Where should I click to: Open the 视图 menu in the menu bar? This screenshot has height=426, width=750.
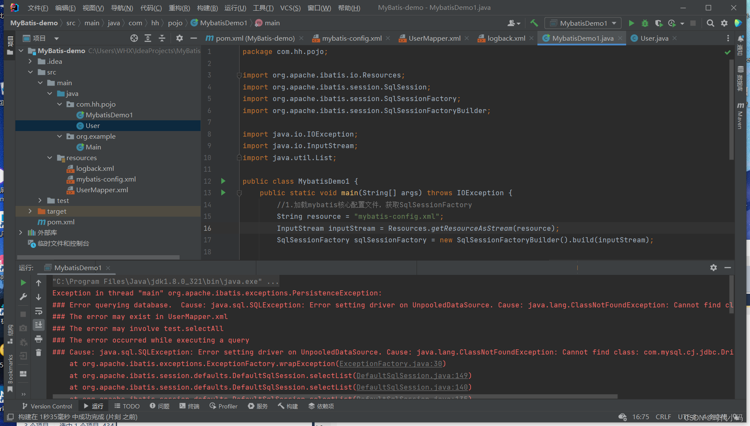pyautogui.click(x=93, y=7)
